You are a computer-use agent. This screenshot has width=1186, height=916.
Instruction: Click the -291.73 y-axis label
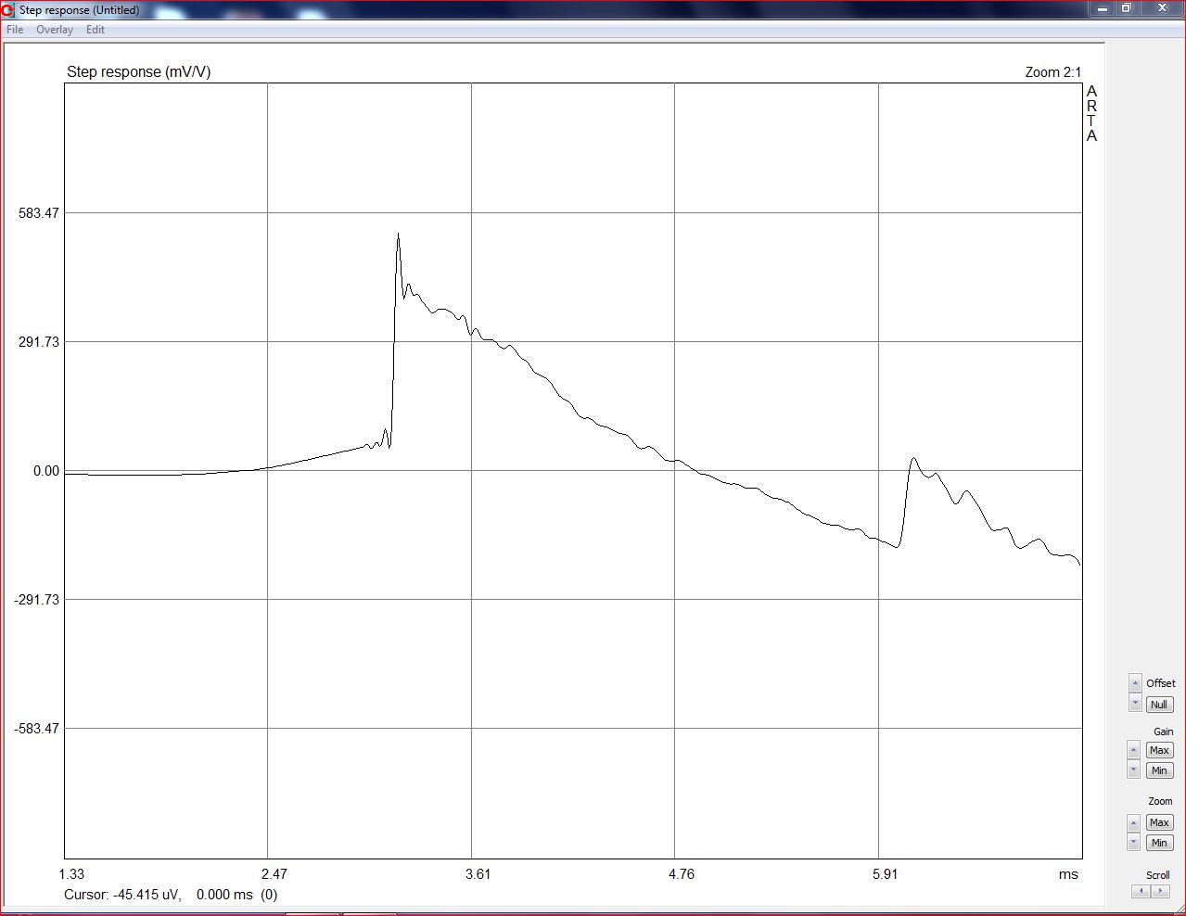pyautogui.click(x=36, y=600)
